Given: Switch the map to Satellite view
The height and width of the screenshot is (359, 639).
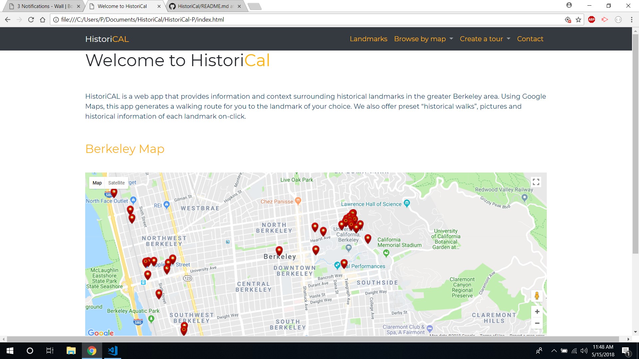Looking at the screenshot, I should point(116,182).
